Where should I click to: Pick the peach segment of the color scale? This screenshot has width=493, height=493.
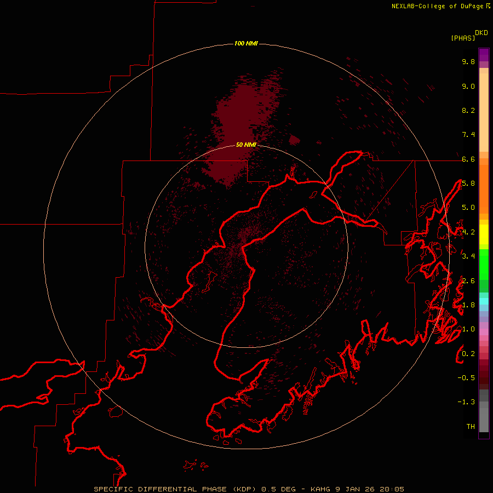click(484, 110)
